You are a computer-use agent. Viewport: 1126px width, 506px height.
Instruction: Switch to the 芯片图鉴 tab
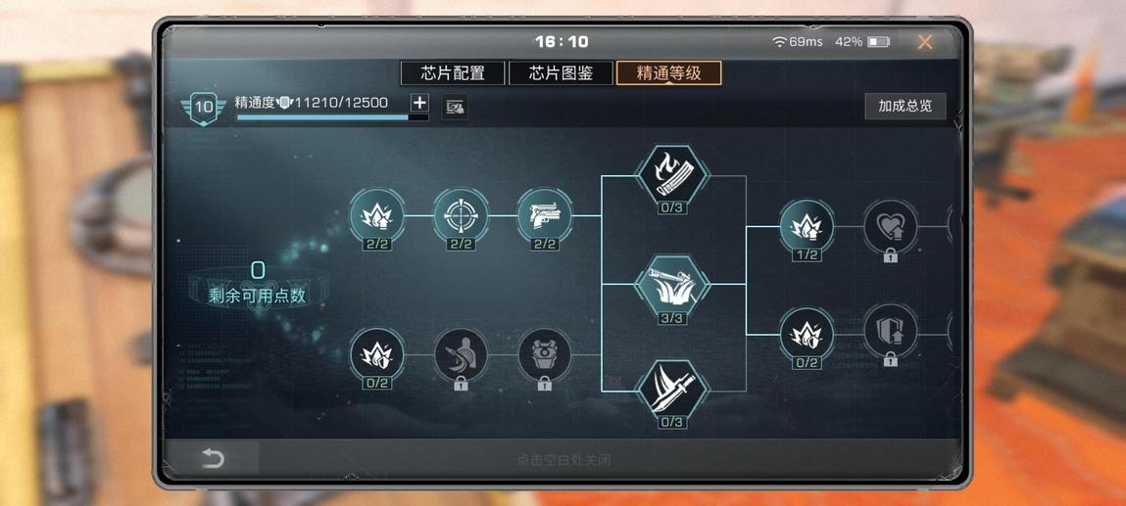(x=561, y=73)
